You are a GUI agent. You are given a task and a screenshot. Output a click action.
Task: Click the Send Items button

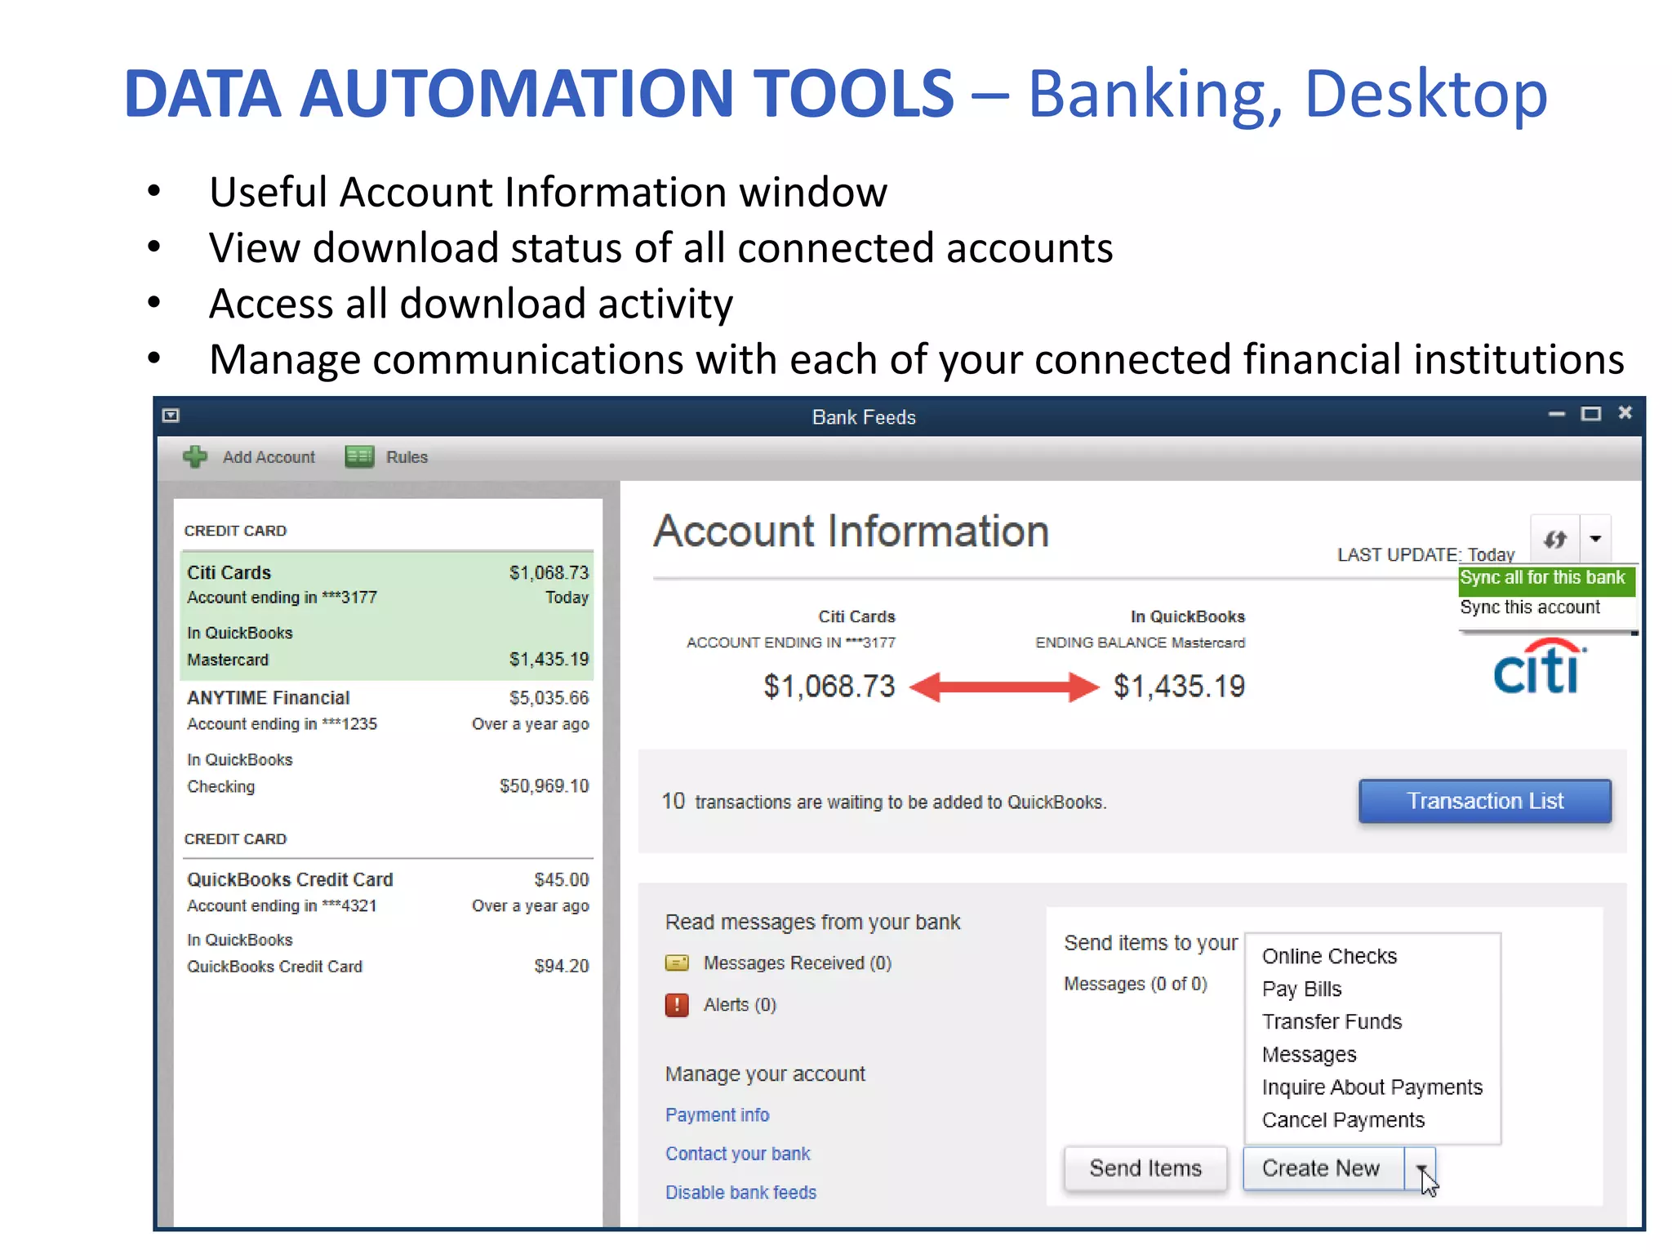pyautogui.click(x=1145, y=1168)
